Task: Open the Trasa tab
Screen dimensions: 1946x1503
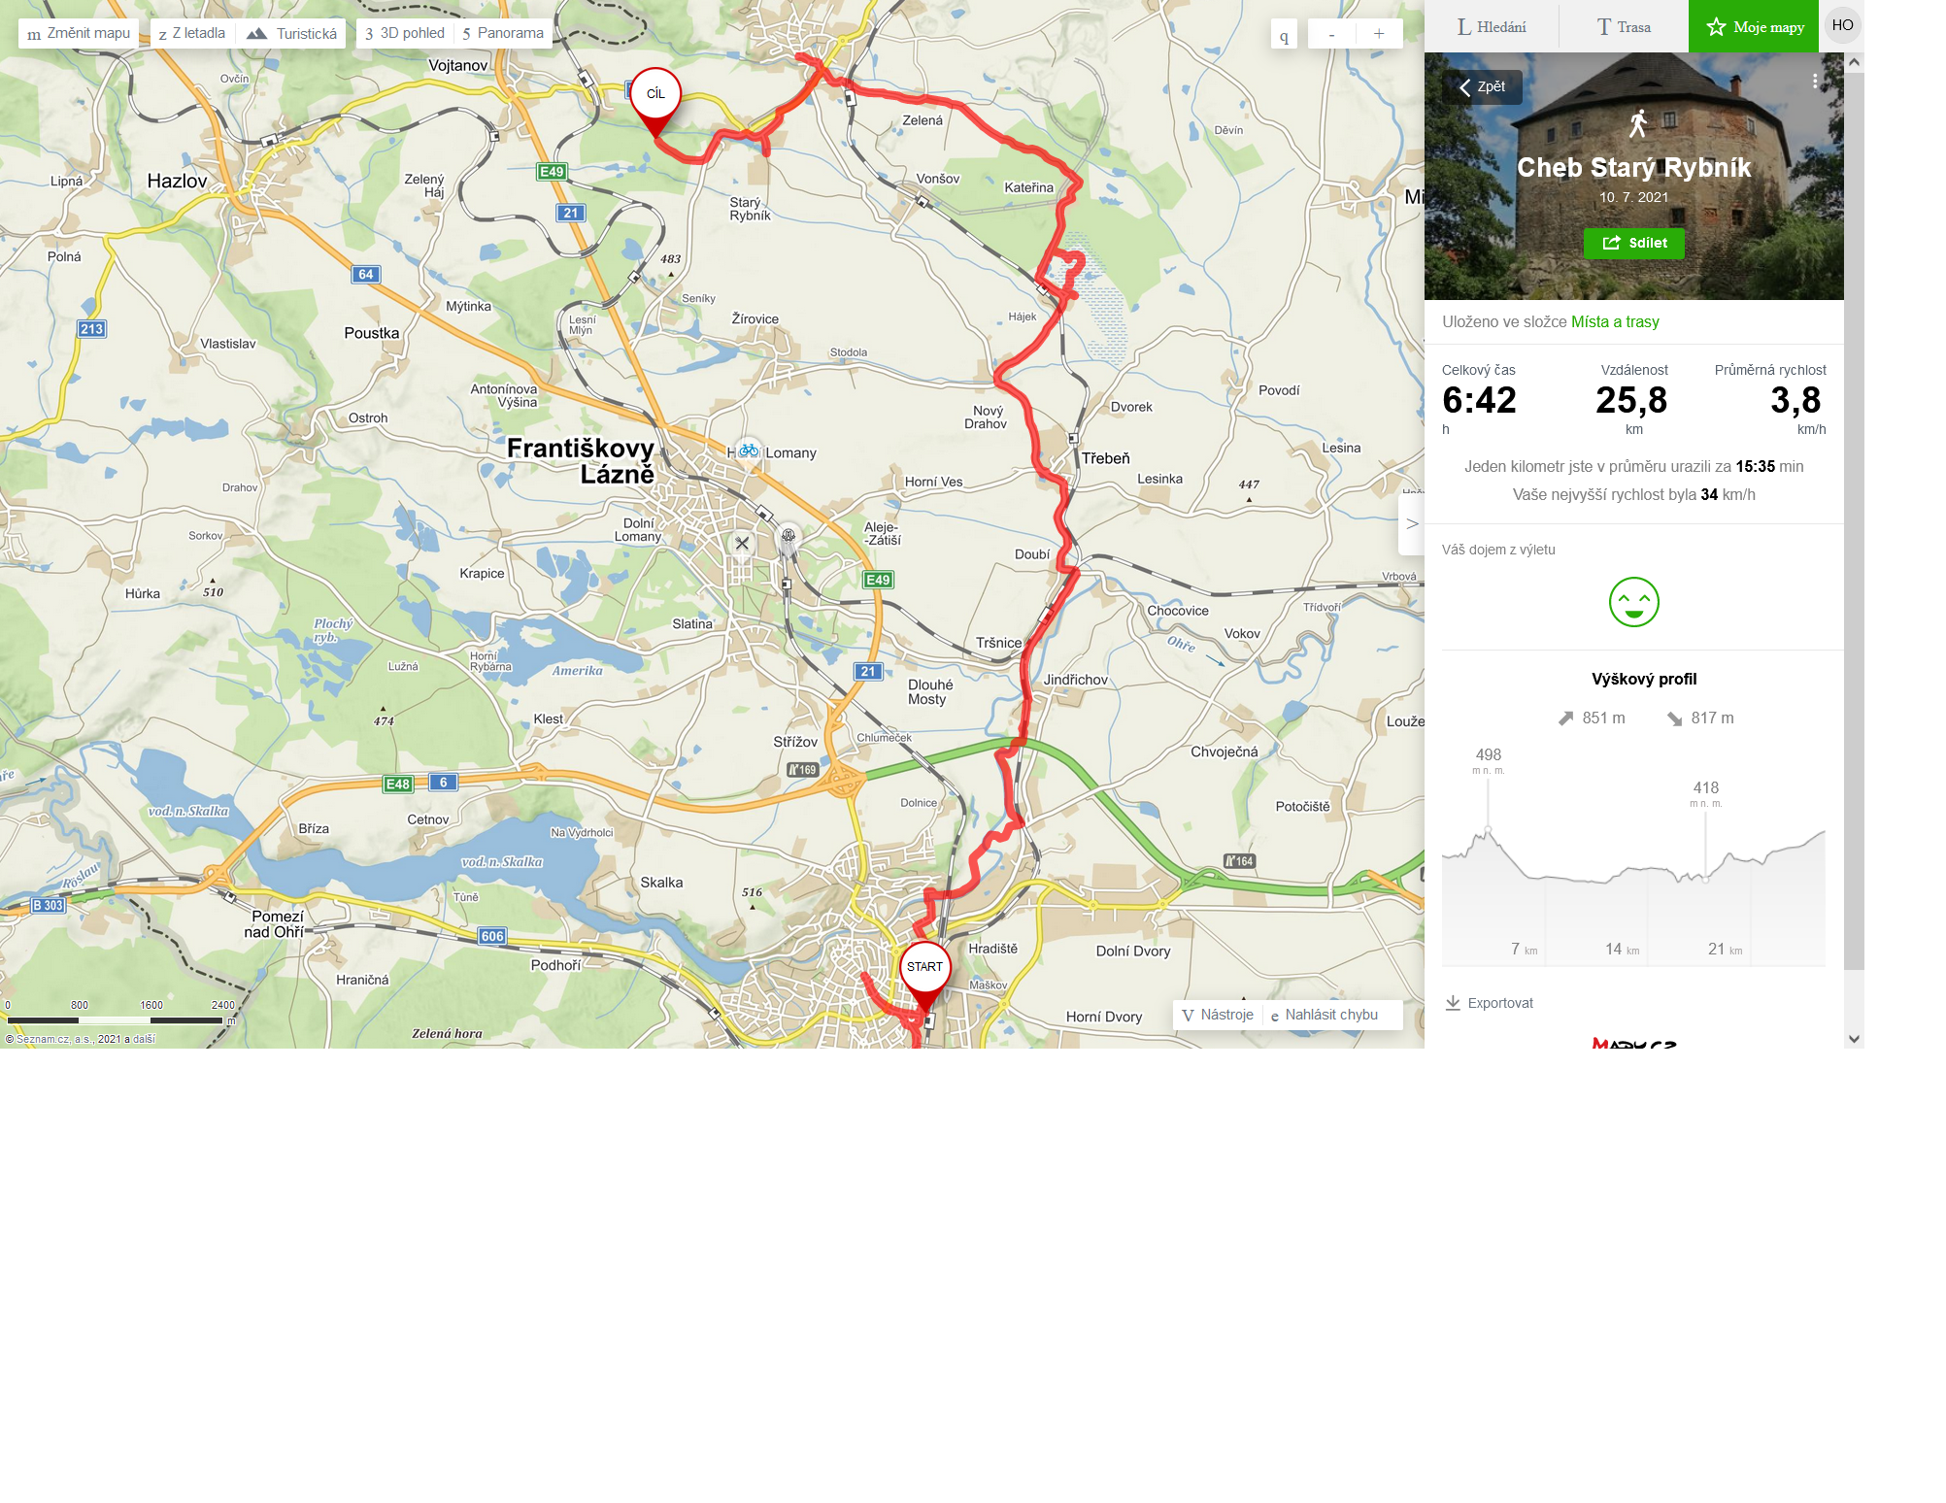Action: [x=1624, y=26]
